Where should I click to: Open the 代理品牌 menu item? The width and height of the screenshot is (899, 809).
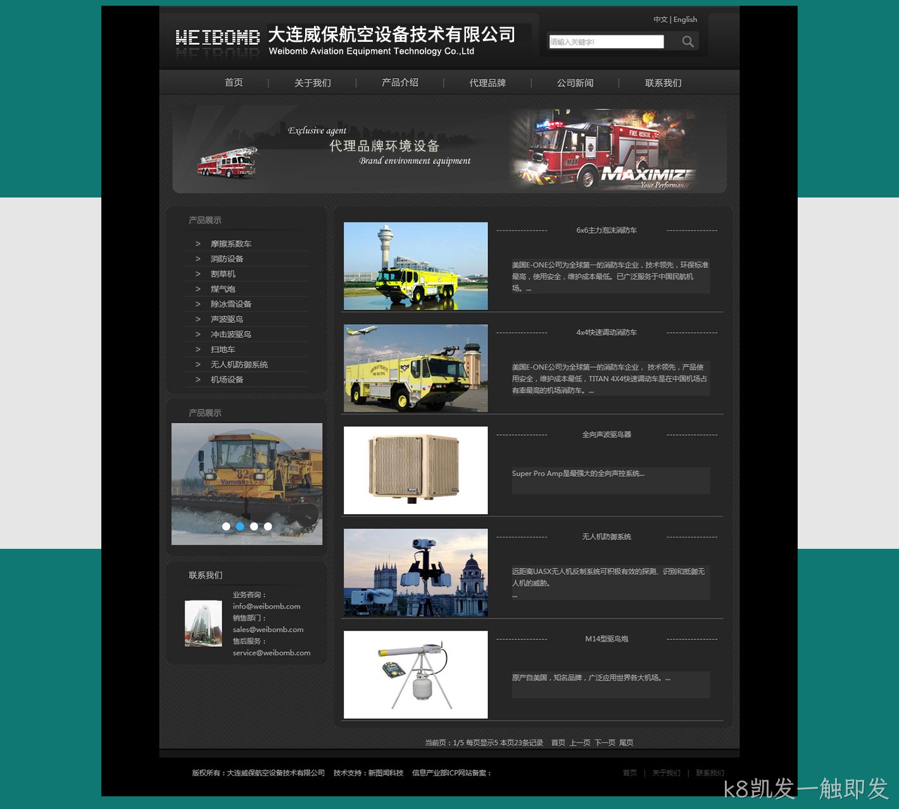click(487, 83)
